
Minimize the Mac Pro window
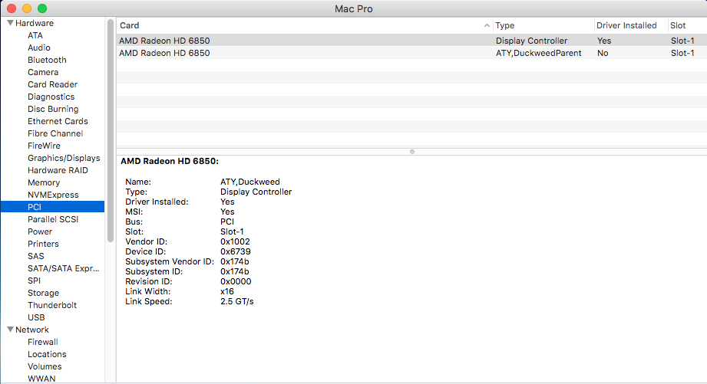tap(27, 8)
